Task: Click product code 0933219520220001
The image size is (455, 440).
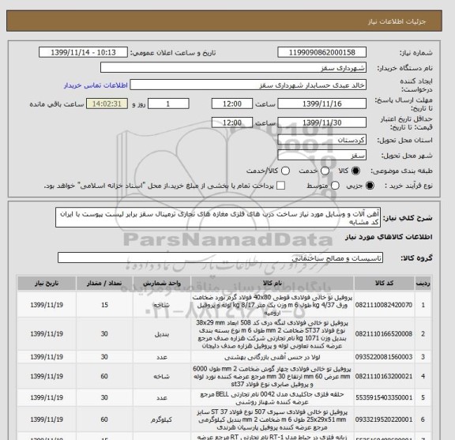Action: pos(384,419)
